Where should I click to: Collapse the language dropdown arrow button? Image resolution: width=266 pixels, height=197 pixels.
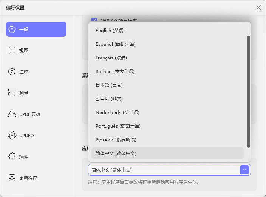244,170
